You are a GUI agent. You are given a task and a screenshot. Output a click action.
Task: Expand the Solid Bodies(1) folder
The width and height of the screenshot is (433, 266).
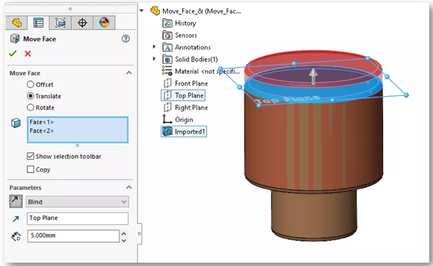click(x=154, y=59)
